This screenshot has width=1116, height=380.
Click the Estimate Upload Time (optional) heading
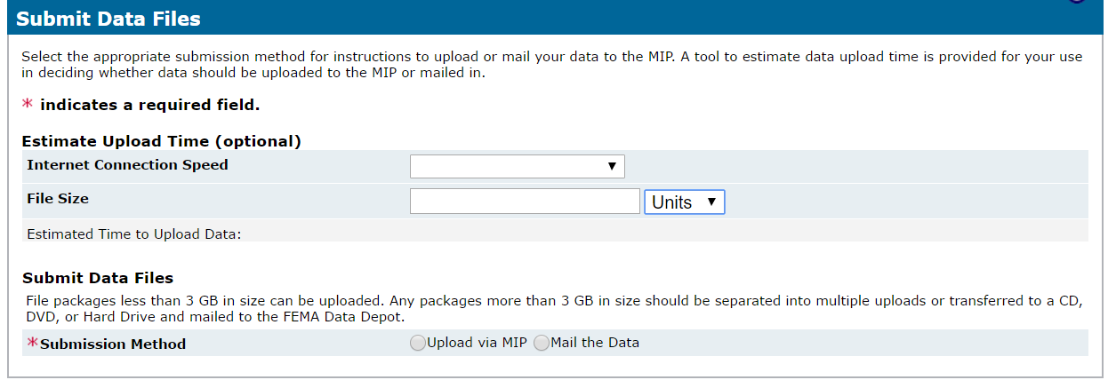[162, 141]
